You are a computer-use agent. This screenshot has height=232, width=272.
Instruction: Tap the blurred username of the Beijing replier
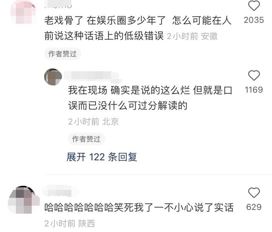pyautogui.click(x=93, y=76)
